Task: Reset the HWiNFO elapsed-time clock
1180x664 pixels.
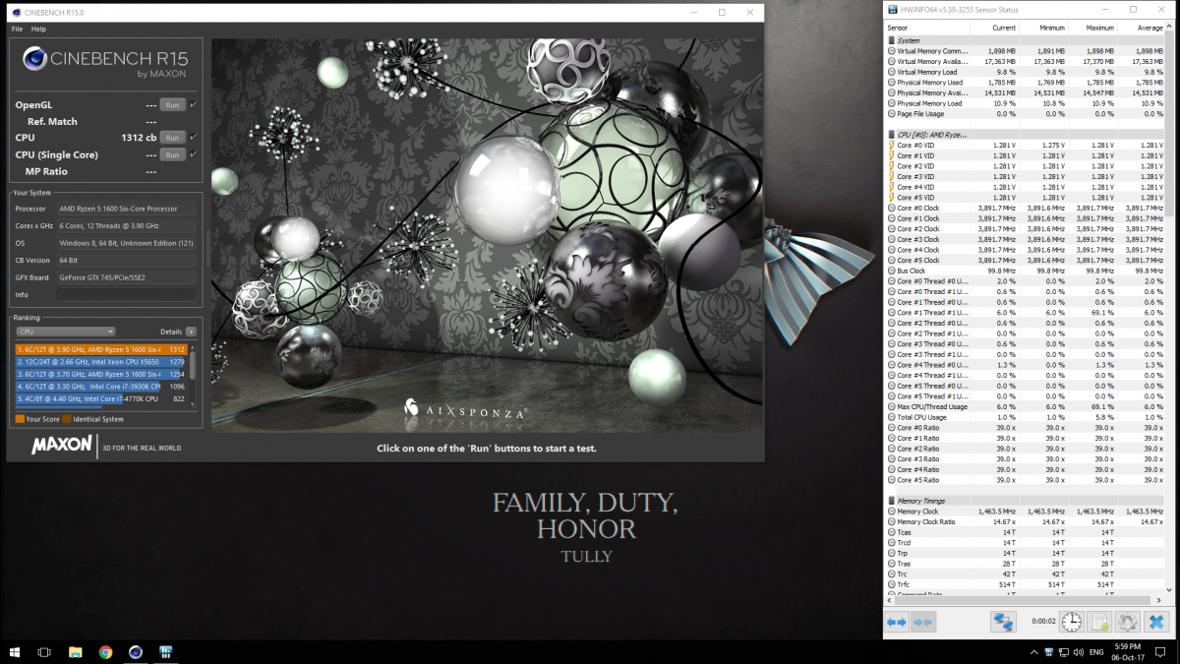Action: (x=1071, y=622)
